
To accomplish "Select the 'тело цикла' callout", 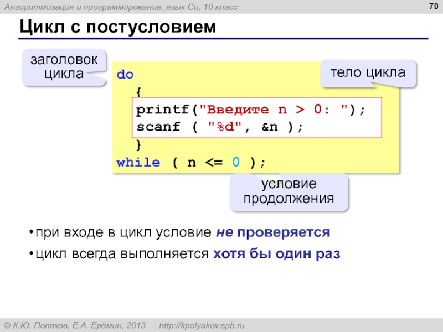I will (x=368, y=73).
